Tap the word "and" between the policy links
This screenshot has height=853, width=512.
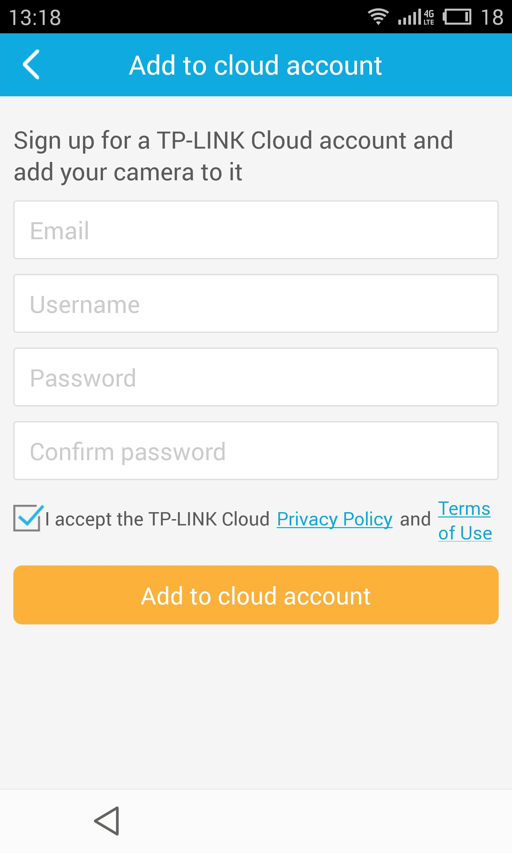415,519
